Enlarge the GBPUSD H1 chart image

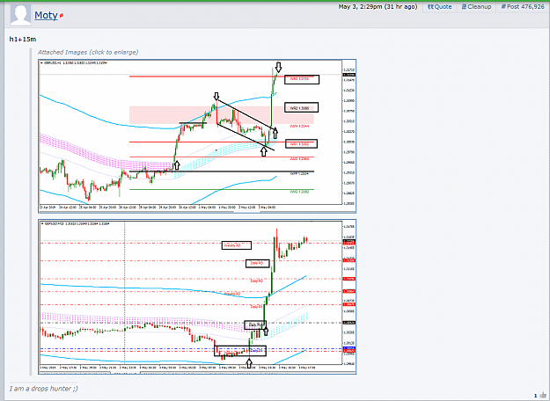[x=197, y=136]
